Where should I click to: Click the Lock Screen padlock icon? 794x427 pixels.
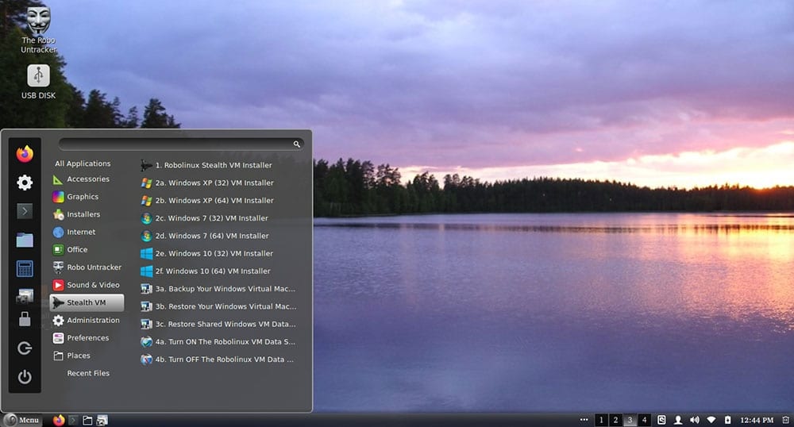click(x=25, y=319)
